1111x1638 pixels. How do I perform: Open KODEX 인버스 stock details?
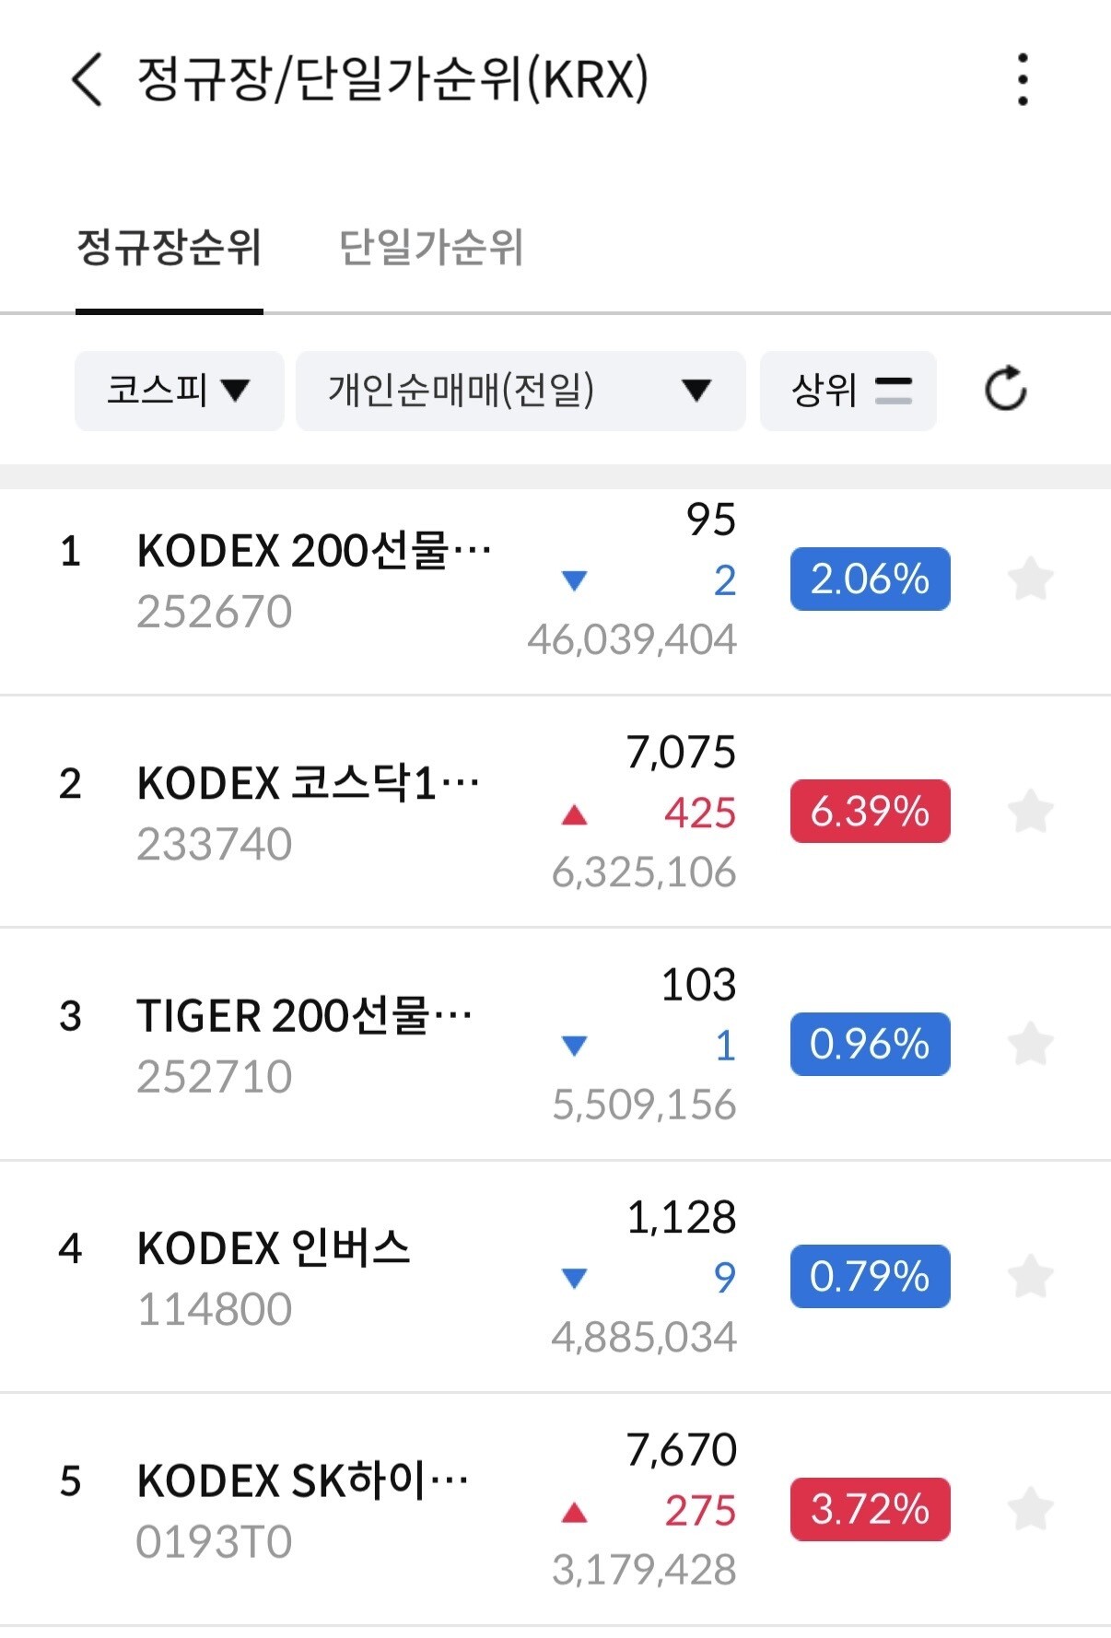[555, 1277]
